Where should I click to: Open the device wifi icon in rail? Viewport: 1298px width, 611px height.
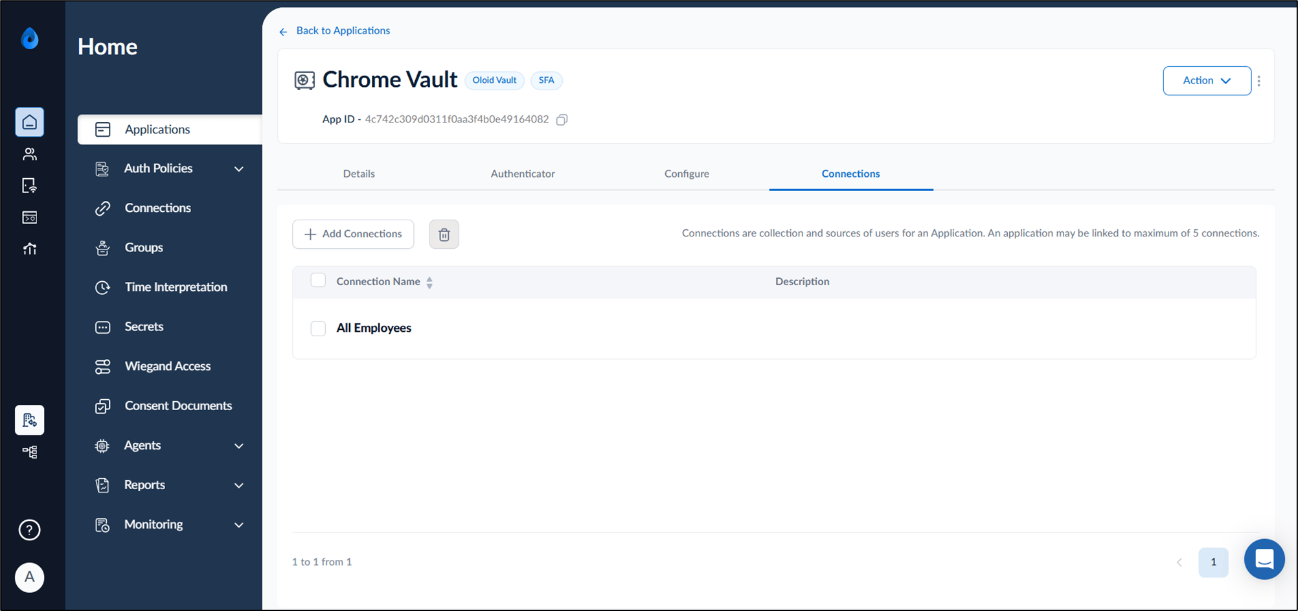click(30, 185)
